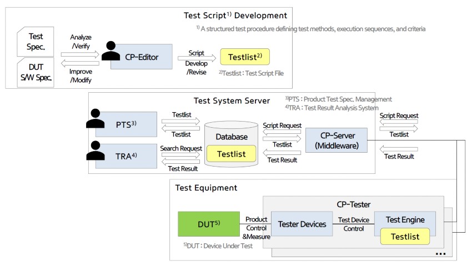
Task: Click the 'Script Develop /Revise' label
Action: pos(196,62)
